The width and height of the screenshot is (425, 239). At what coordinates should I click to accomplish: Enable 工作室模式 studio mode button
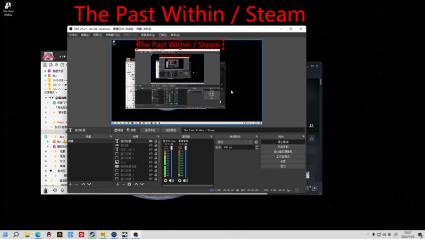click(x=283, y=157)
